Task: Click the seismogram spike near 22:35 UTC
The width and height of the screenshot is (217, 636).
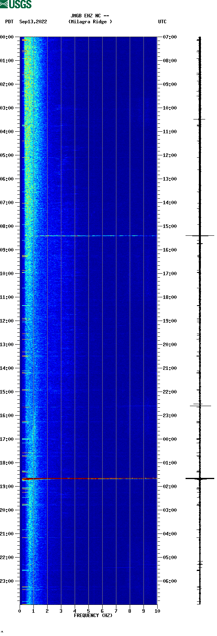Action: pos(200,405)
